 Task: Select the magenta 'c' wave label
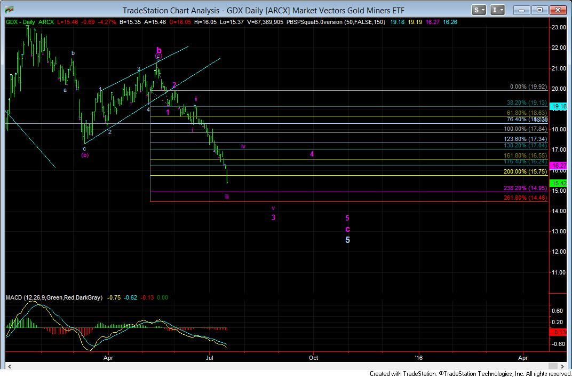348,229
